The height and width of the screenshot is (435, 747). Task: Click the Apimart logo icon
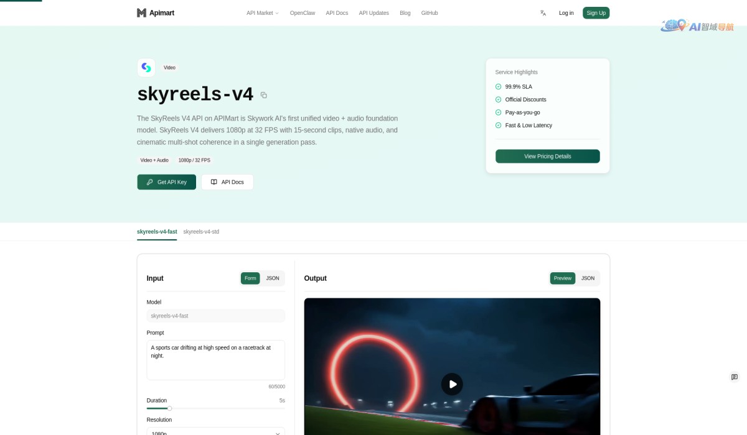(141, 12)
